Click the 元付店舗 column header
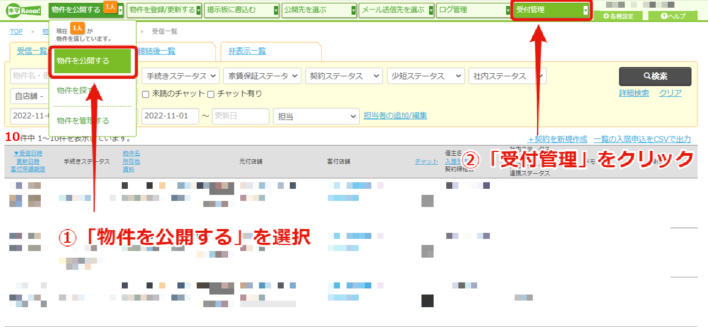 coord(251,161)
